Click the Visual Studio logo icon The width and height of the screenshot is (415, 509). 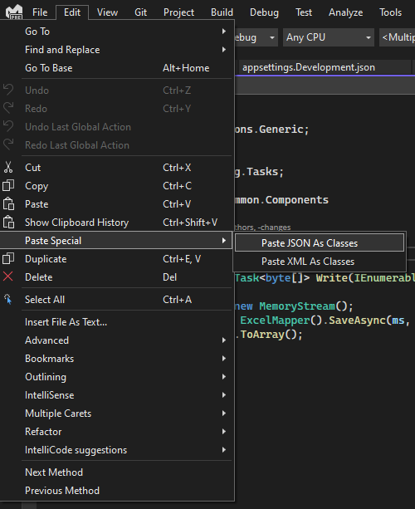(x=14, y=12)
